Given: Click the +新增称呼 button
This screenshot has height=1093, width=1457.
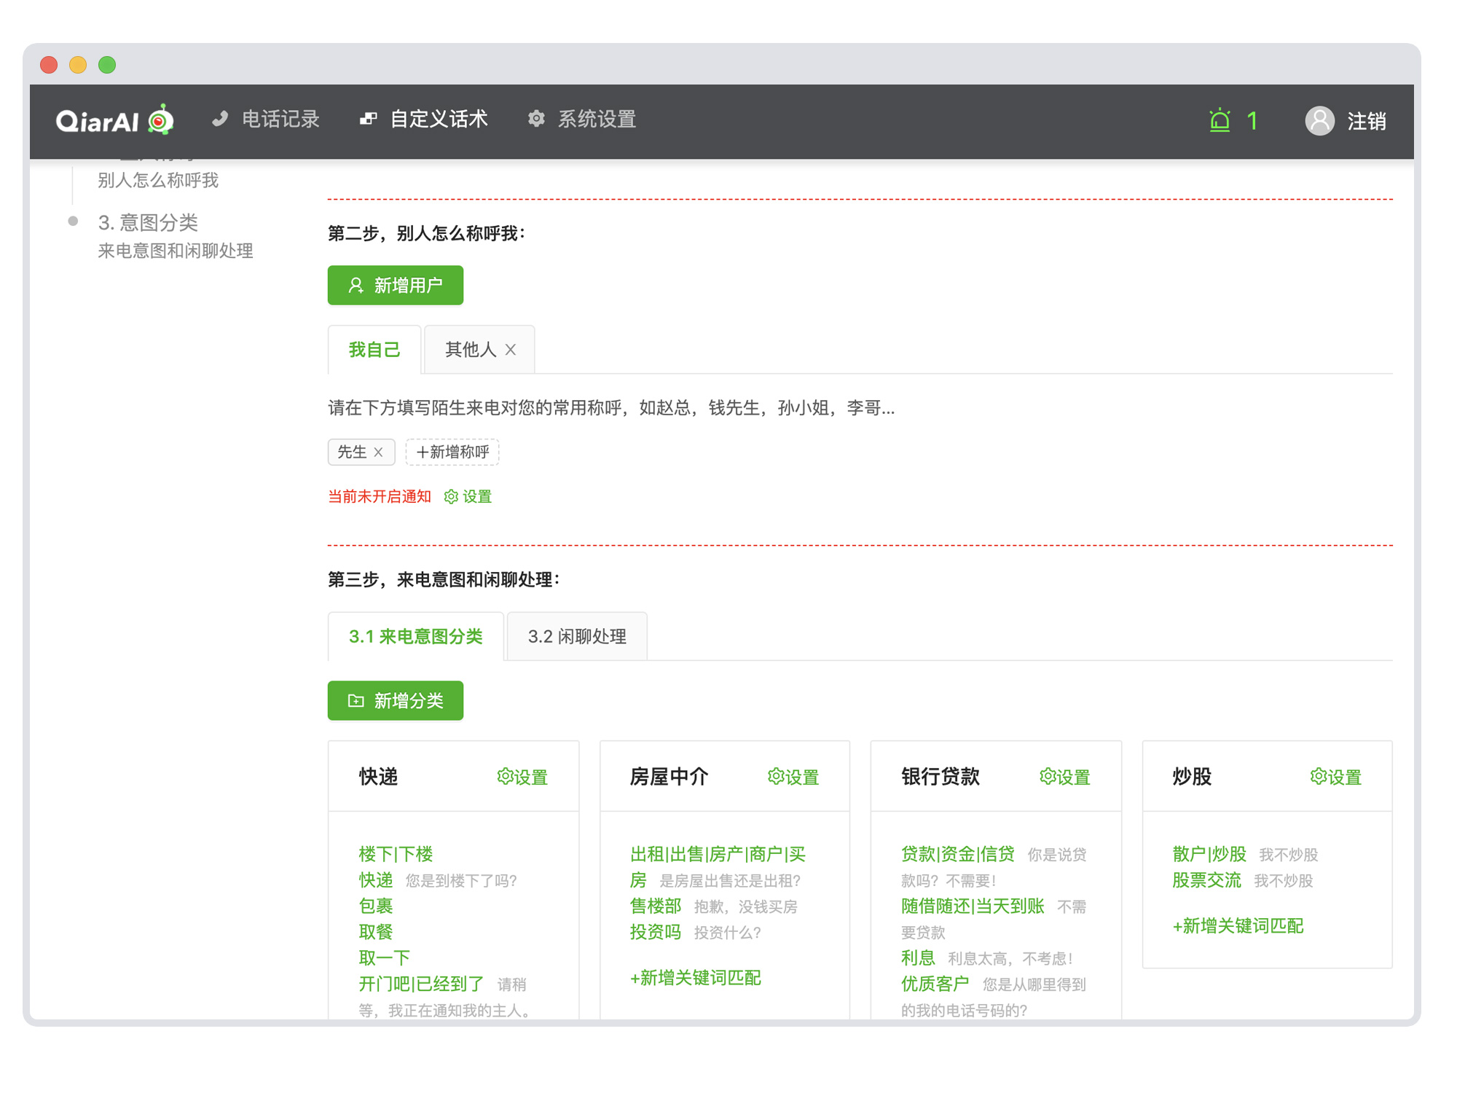Looking at the screenshot, I should (x=452, y=452).
